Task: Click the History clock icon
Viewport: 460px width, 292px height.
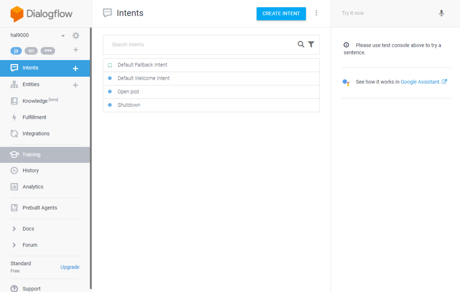Action: 14,170
